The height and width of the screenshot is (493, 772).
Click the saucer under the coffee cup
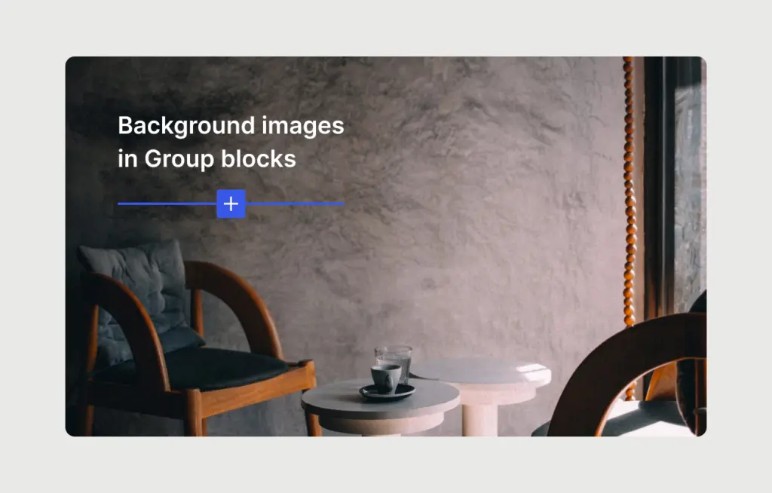[x=387, y=393]
